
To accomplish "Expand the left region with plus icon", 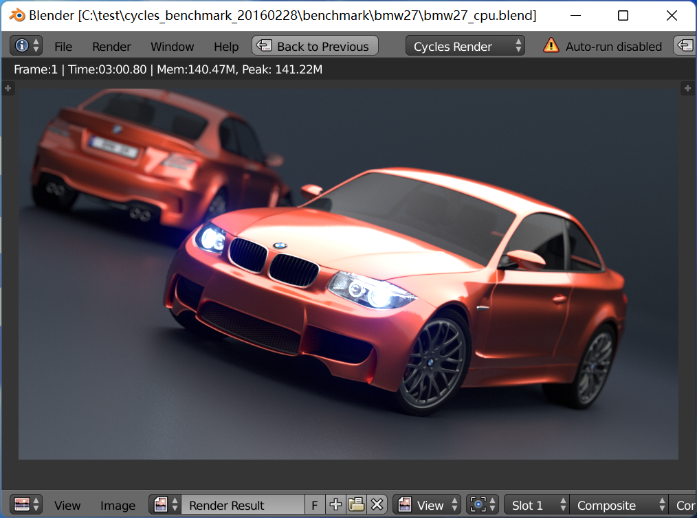I will coord(8,89).
